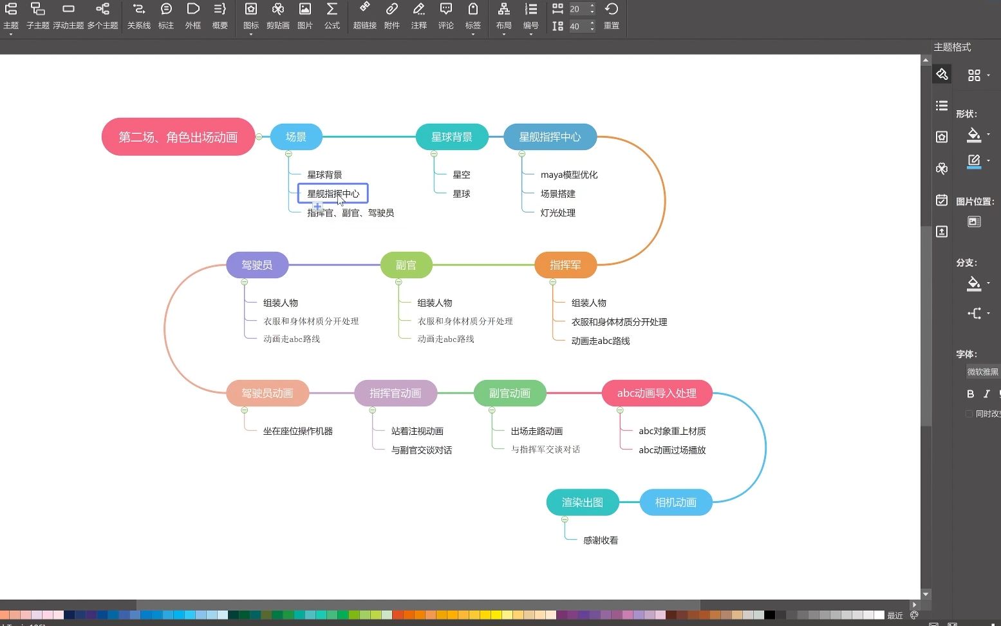
Task: Enable the 同时改变 checkbox
Action: 969,413
